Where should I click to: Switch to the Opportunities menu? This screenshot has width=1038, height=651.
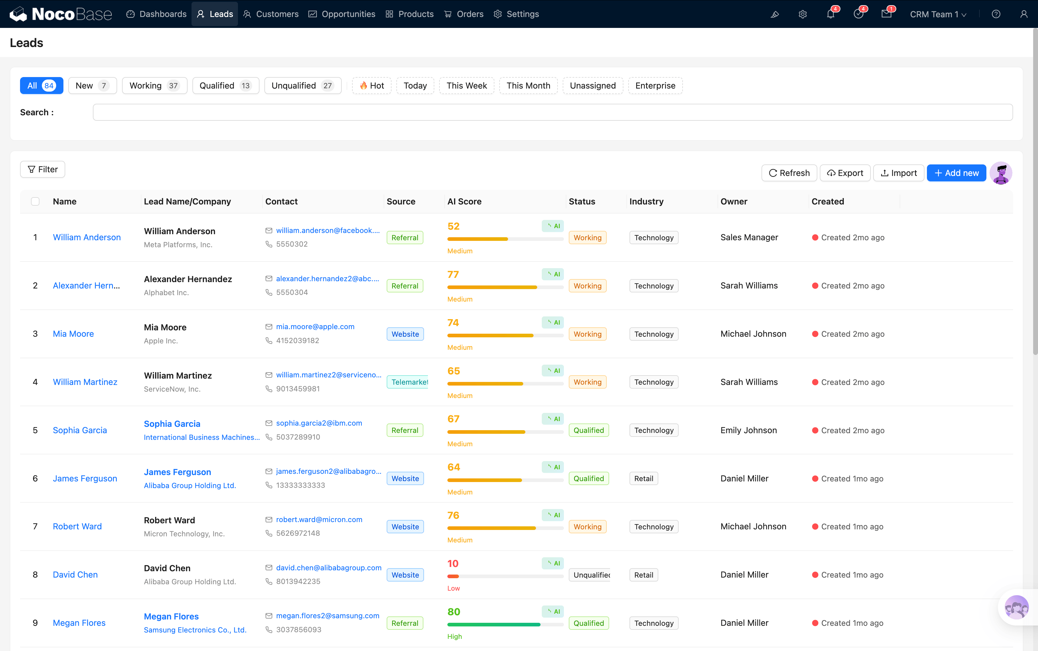(342, 14)
